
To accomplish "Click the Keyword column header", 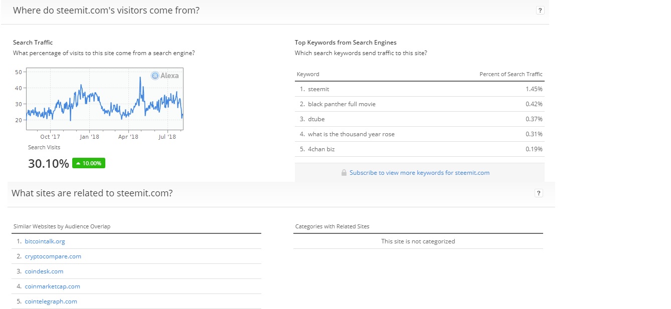I will click(x=308, y=74).
